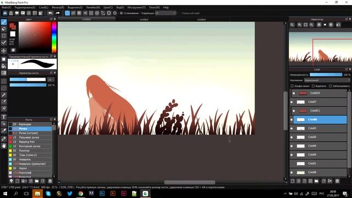Image resolution: width=352 pixels, height=198 pixels.
Task: Open the Слой menu
Action: [43, 7]
